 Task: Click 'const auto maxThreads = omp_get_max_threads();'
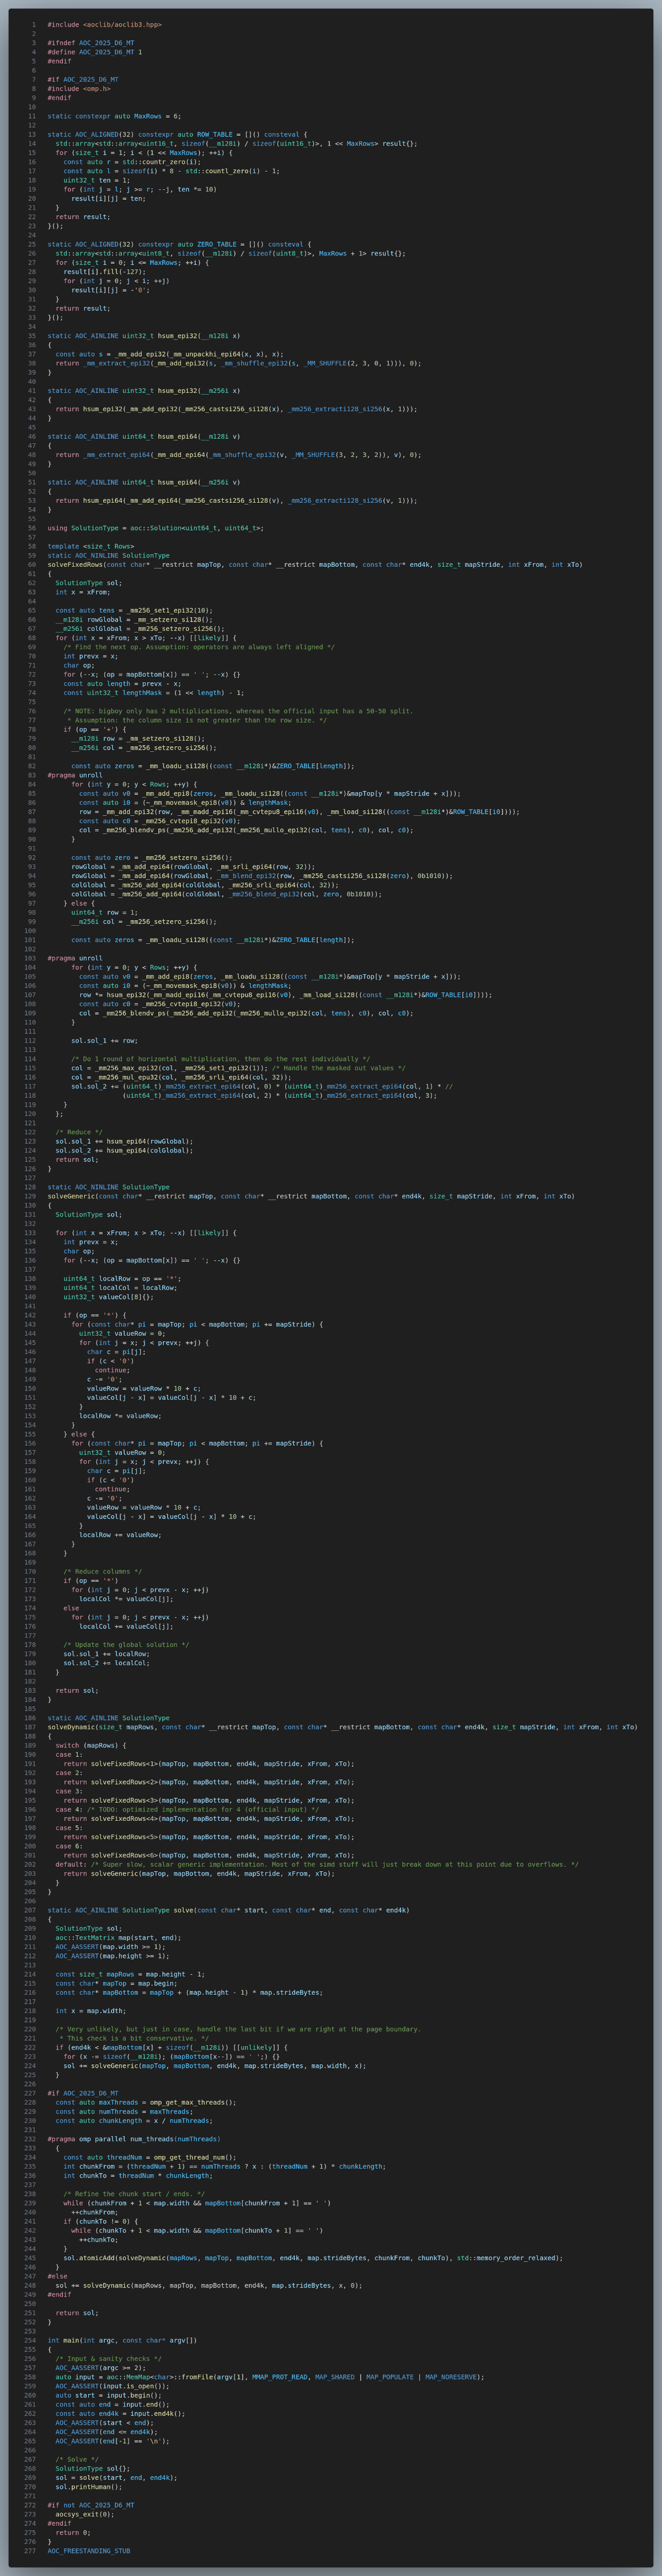pos(146,2104)
